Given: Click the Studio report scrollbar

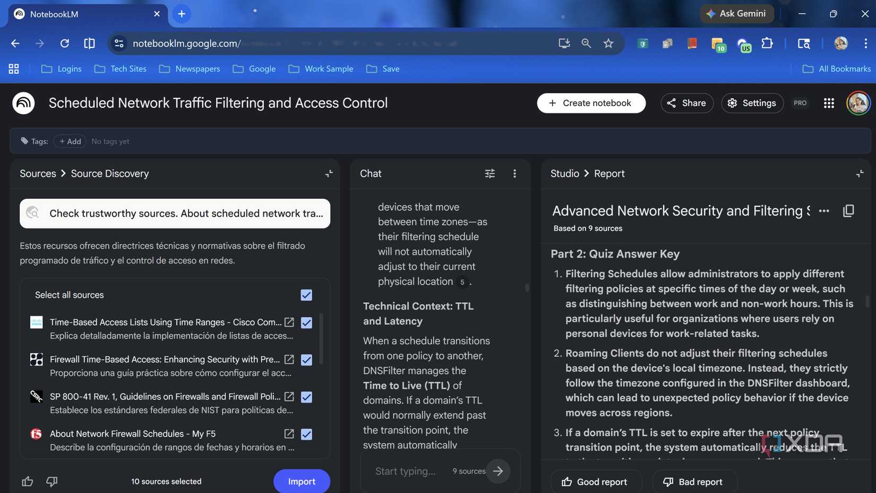Looking at the screenshot, I should [868, 301].
